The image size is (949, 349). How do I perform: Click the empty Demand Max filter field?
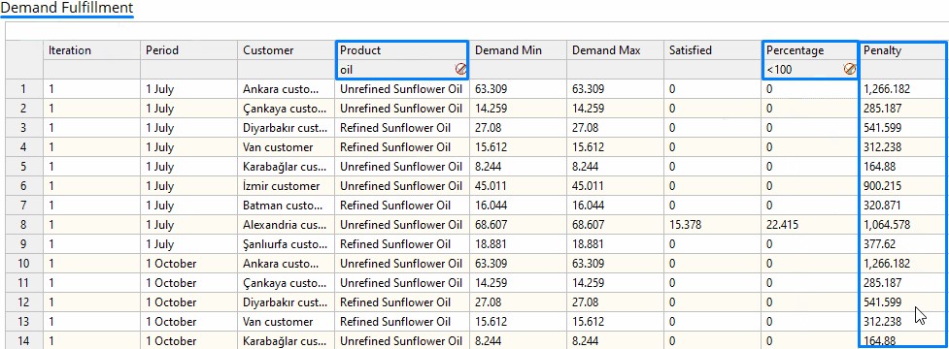[x=616, y=70]
